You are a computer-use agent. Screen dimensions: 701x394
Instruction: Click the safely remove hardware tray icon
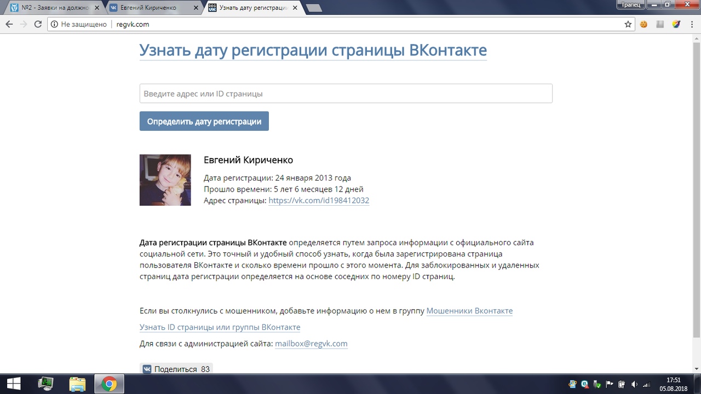click(x=597, y=384)
